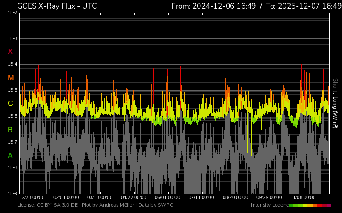This screenshot has width=342, height=213.
Task: Click the 06/01 00:00 time axis label
Action: (167, 198)
